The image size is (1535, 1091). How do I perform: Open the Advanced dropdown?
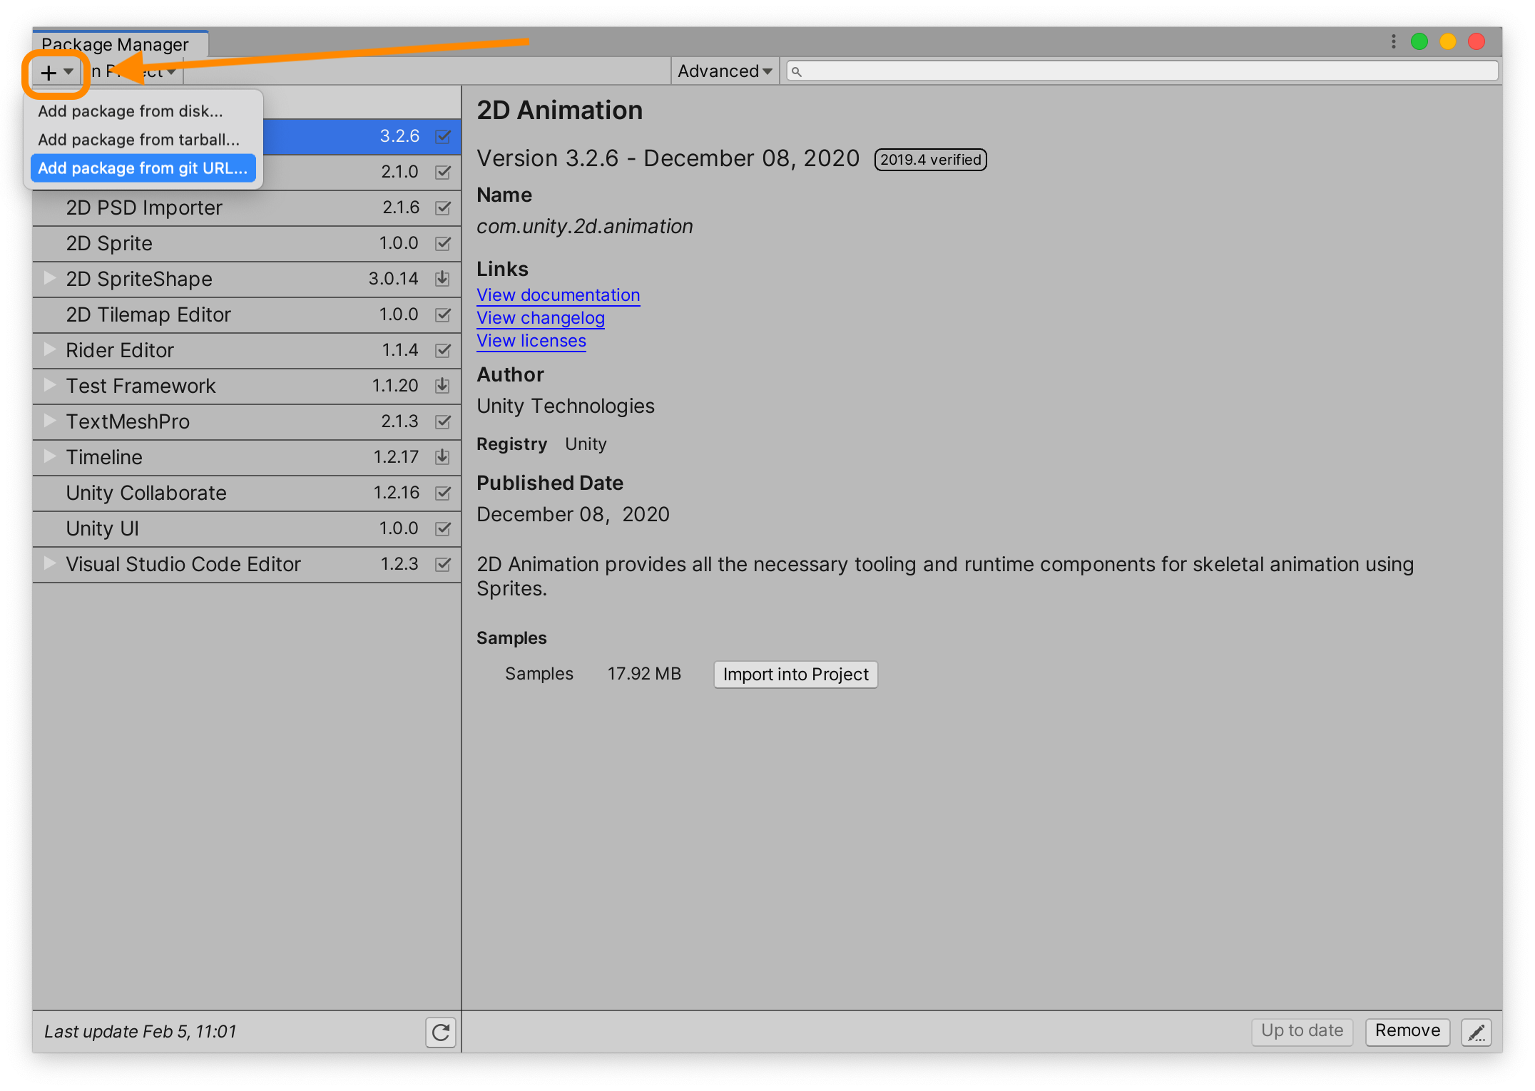(723, 71)
